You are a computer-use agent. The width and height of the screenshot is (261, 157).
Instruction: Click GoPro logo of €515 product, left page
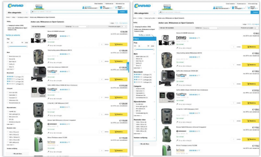click(52, 89)
